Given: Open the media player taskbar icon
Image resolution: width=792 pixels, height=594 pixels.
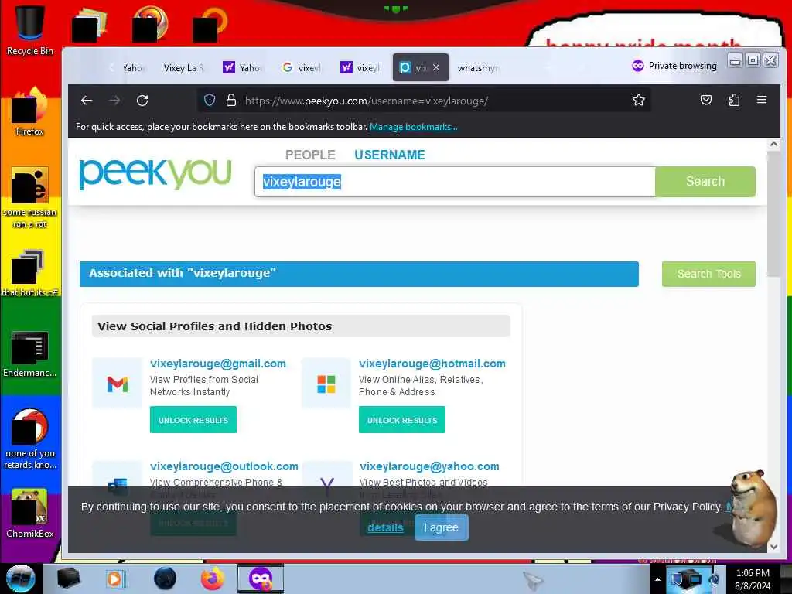Looking at the screenshot, I should click(114, 579).
